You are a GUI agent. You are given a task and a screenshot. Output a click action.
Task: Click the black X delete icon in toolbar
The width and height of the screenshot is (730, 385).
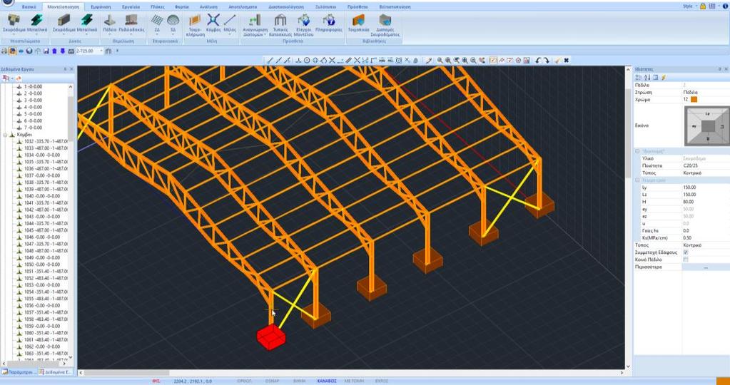point(566,61)
